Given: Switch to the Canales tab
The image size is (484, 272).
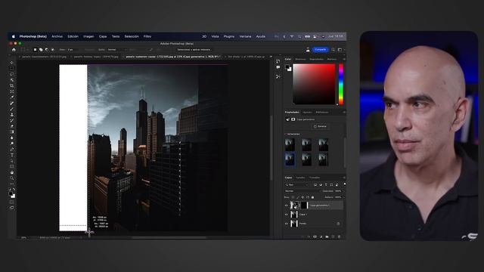Looking at the screenshot, I should pyautogui.click(x=300, y=178).
